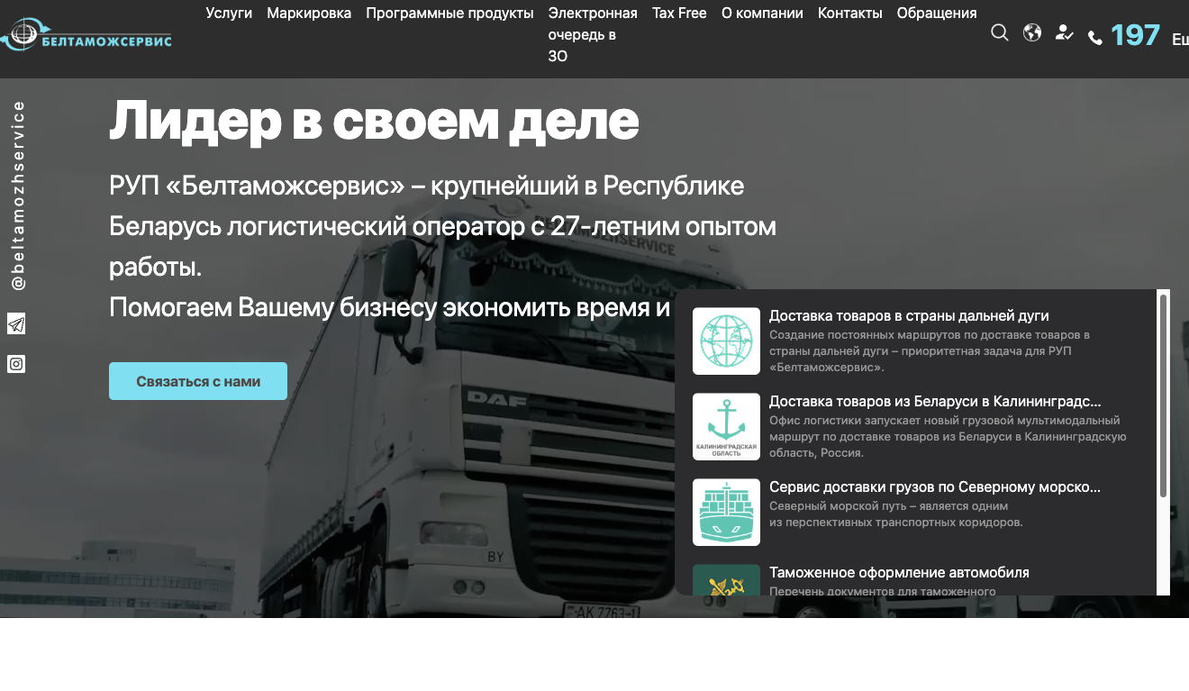Click the phone handset icon
This screenshot has height=691, width=1189.
point(1095,38)
